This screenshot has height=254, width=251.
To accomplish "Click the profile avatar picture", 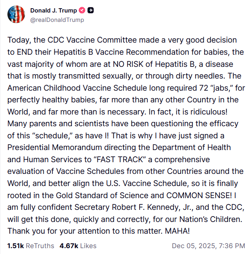I will click(16, 14).
